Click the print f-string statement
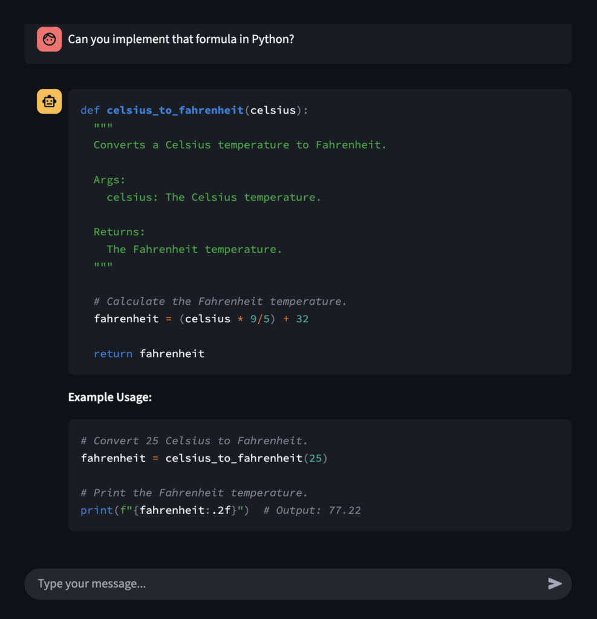The height and width of the screenshot is (619, 597). [165, 510]
